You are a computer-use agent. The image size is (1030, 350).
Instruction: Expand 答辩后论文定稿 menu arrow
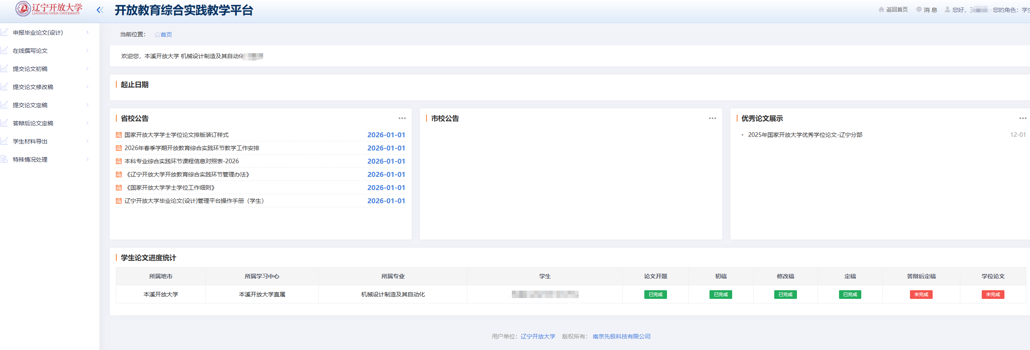[87, 123]
